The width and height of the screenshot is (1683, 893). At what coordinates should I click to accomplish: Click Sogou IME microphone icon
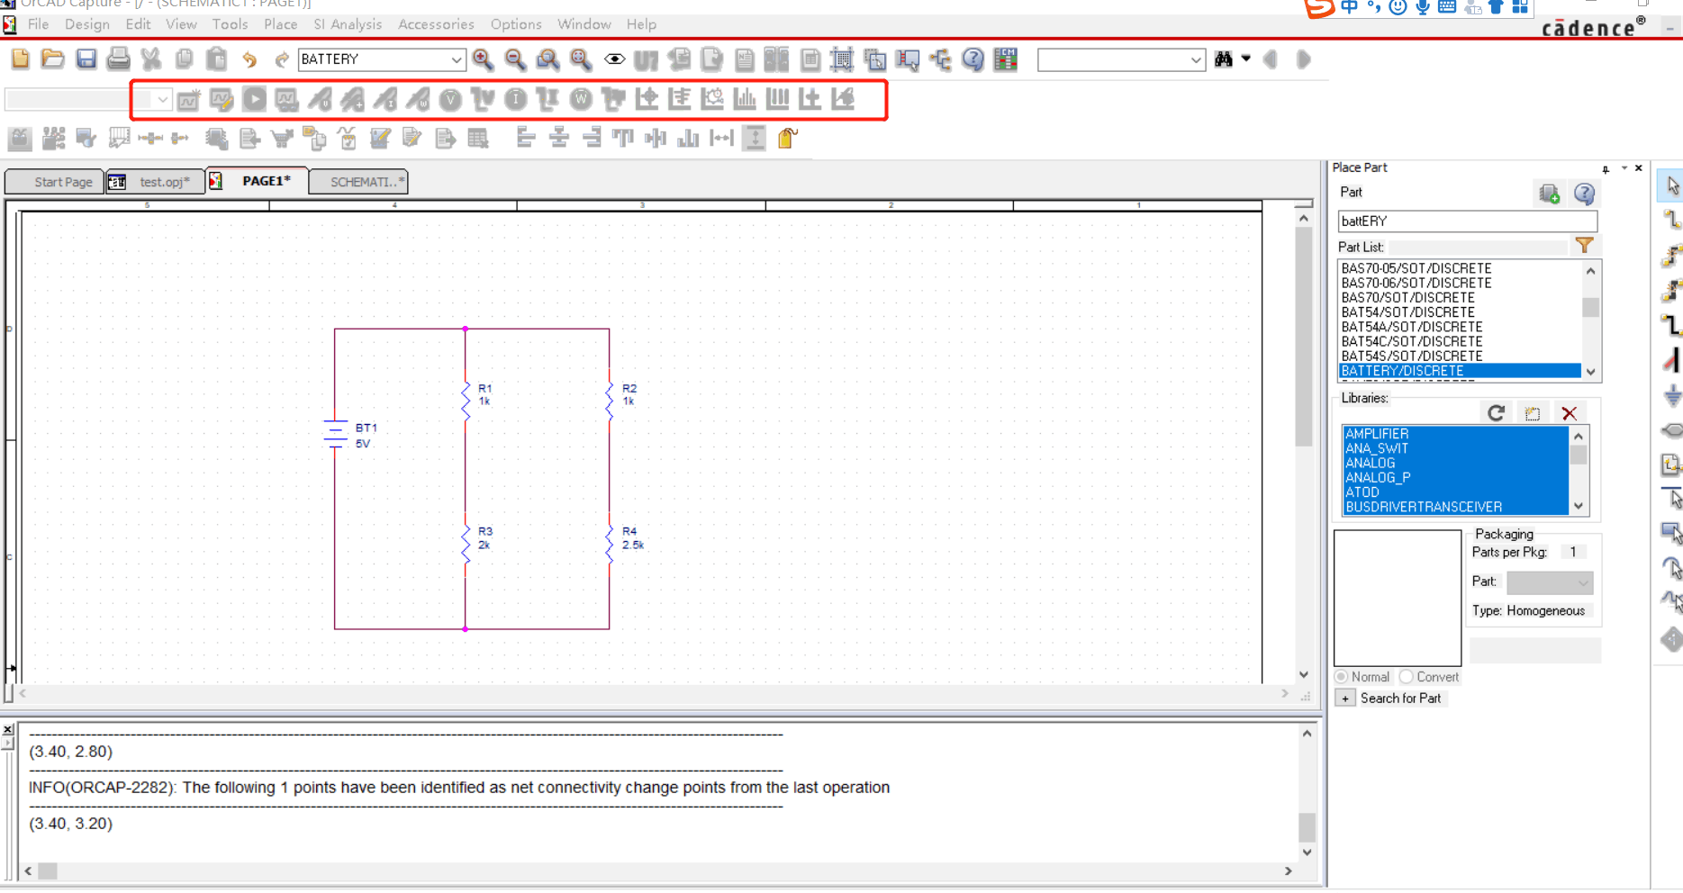click(x=1423, y=7)
